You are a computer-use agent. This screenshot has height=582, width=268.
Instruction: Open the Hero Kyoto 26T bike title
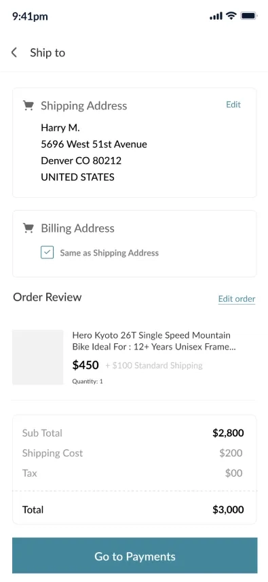point(154,341)
